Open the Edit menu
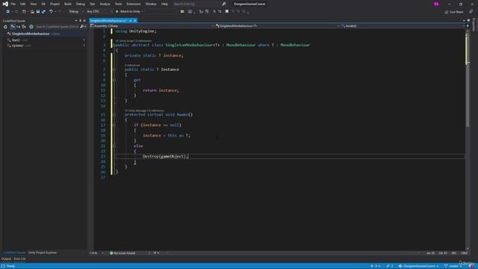 (23, 4)
